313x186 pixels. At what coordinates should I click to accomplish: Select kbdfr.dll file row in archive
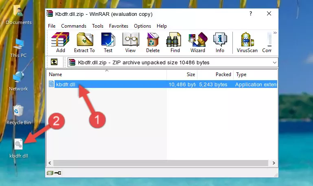(162, 84)
